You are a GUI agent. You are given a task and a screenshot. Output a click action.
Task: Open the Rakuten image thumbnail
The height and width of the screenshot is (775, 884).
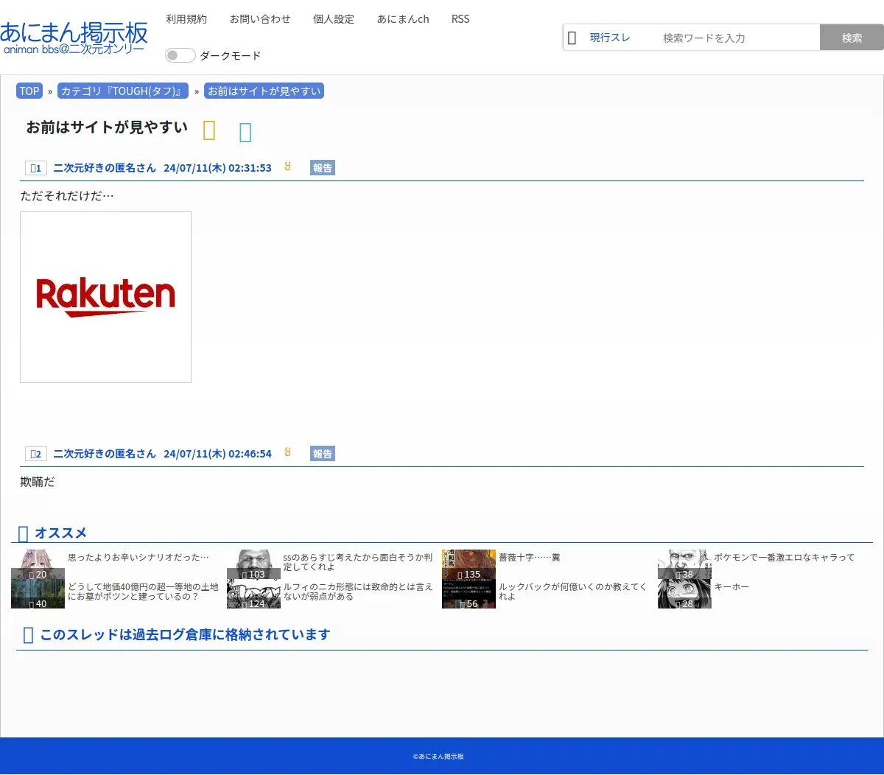click(105, 297)
